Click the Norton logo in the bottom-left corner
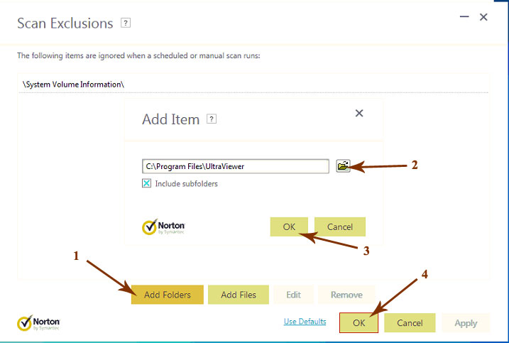This screenshot has height=343, width=509. tap(38, 323)
